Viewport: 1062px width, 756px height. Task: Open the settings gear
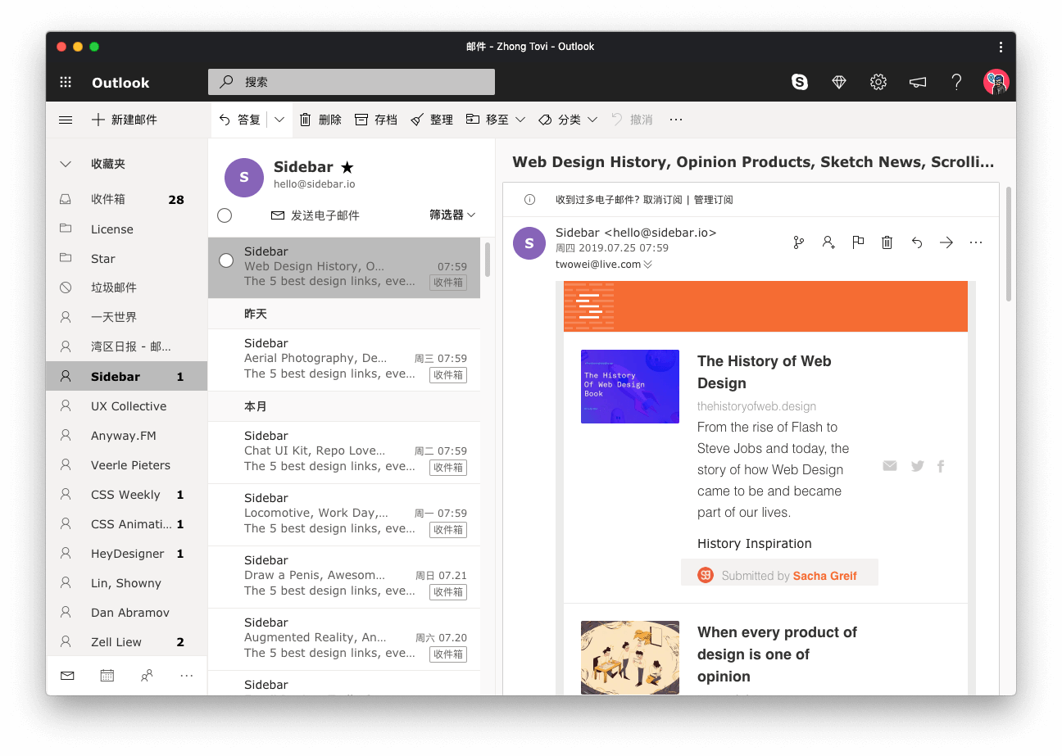coord(878,82)
